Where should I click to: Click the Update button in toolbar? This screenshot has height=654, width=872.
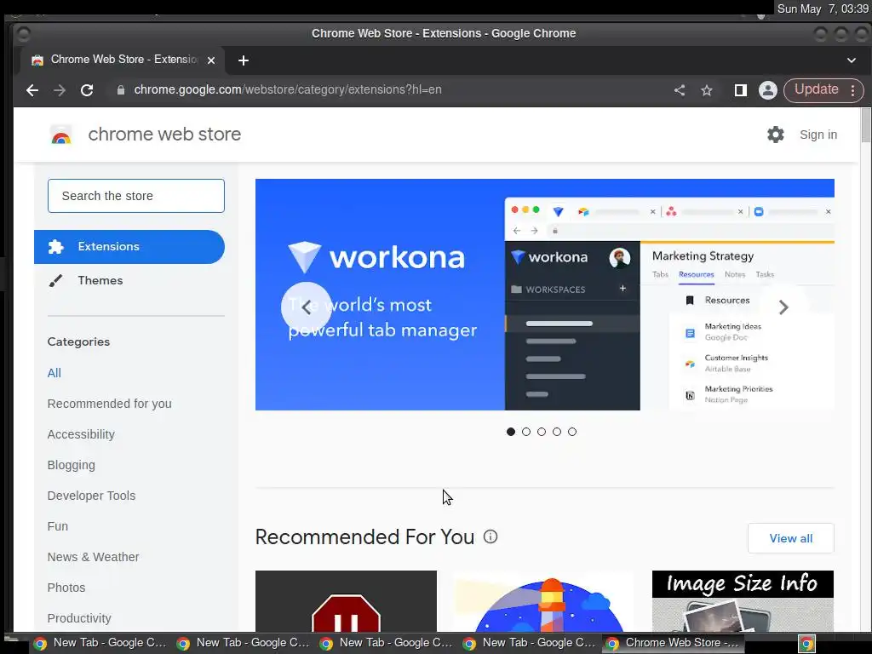[x=817, y=90]
